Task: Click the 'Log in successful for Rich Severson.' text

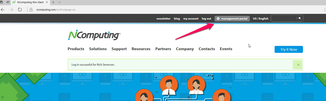Action: tap(93, 65)
